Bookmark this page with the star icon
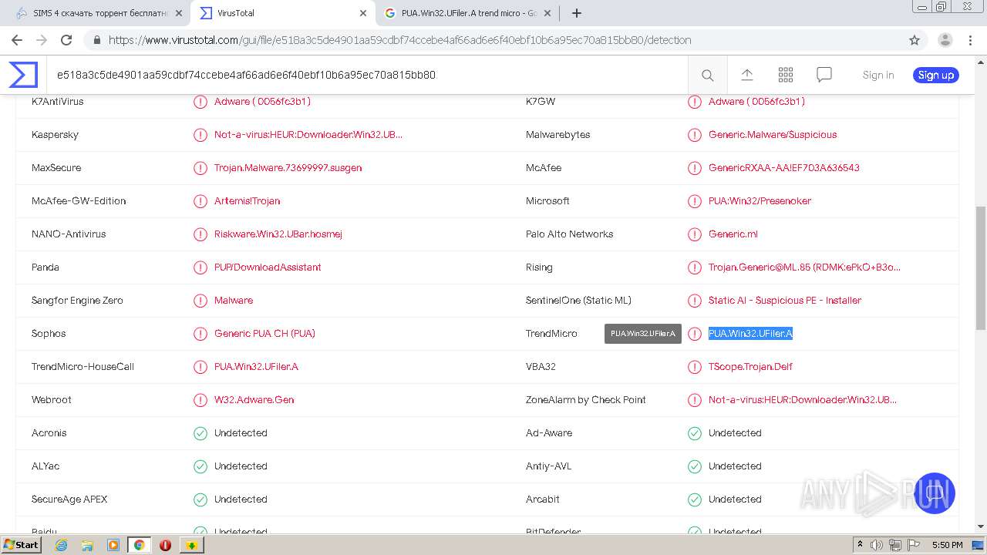987x555 pixels. 915,40
